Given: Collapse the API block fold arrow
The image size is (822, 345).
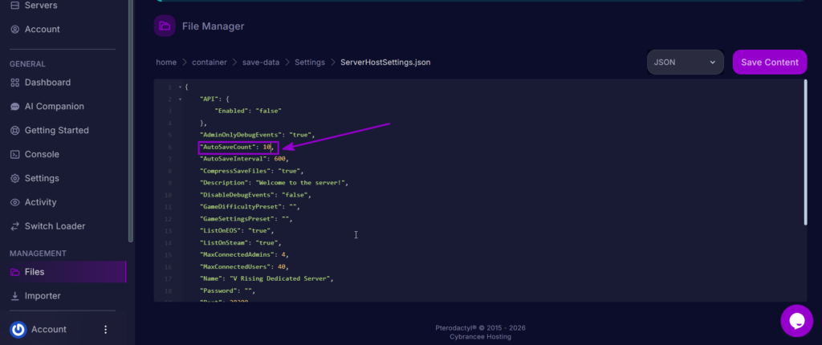Looking at the screenshot, I should (x=180, y=99).
